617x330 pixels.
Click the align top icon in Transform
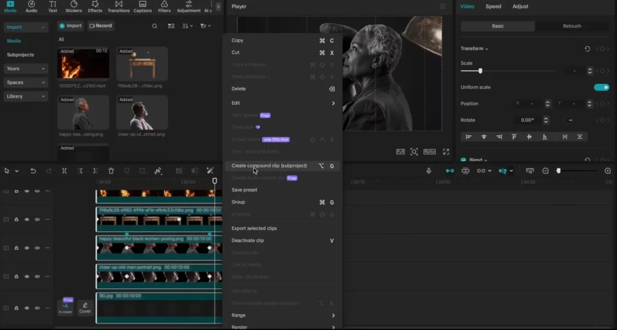(514, 137)
